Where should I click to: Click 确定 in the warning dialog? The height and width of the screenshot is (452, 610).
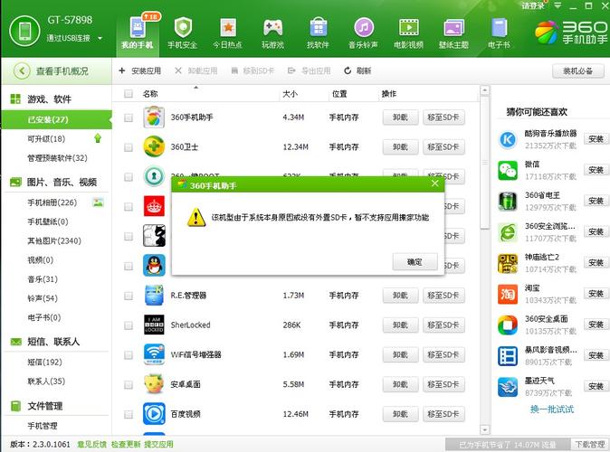click(415, 261)
